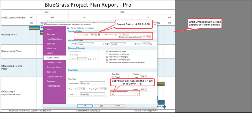Select the Pages radio under Show legend on
The width and height of the screenshot is (252, 113).
[x=70, y=59]
